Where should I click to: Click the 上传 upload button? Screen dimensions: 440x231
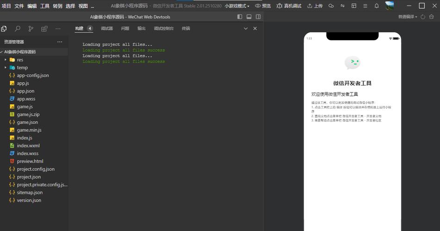pos(314,6)
